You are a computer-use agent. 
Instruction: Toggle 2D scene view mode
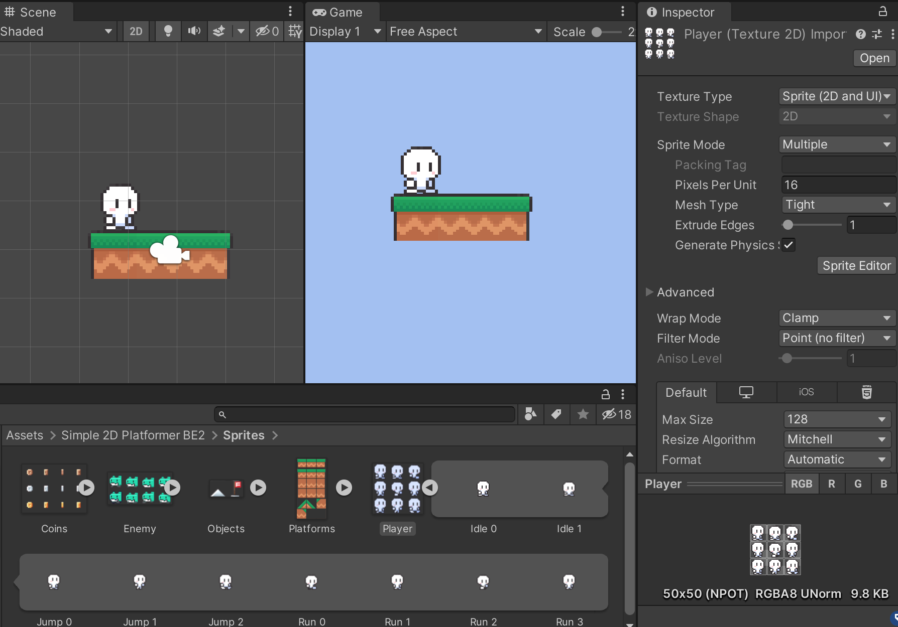136,31
